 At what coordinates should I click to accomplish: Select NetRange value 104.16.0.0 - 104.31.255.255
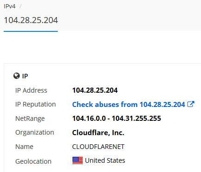point(116,119)
